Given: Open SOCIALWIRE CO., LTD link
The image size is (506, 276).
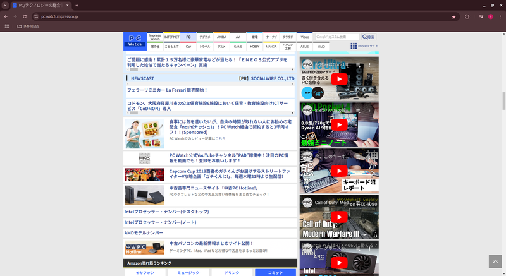Looking at the screenshot, I should pos(273,78).
